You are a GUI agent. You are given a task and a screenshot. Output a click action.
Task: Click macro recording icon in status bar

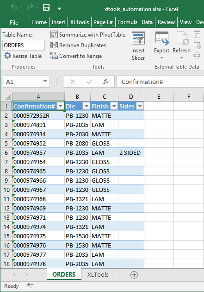[x=30, y=286]
